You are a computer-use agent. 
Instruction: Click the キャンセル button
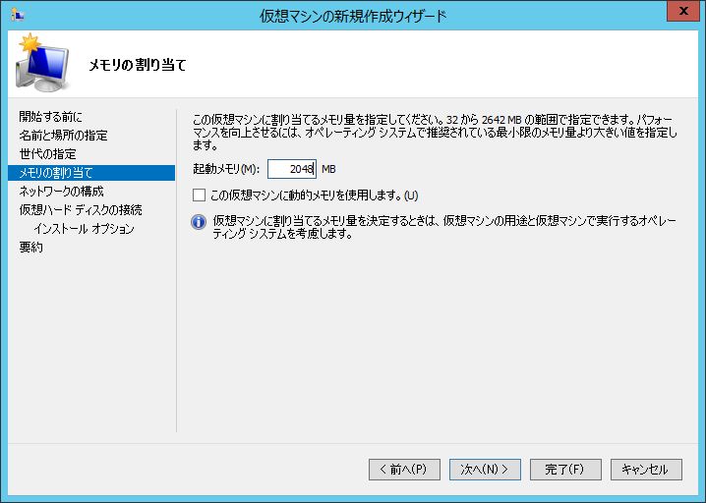646,470
